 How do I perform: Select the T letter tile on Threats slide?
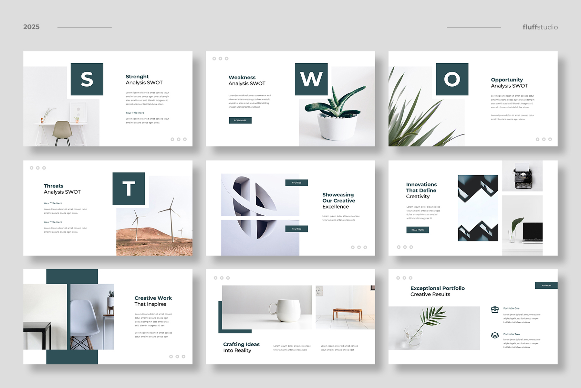pyautogui.click(x=129, y=189)
